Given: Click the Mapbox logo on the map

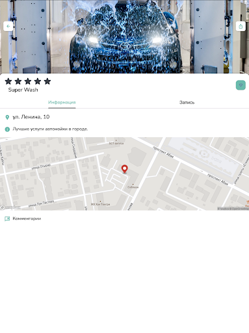Looking at the screenshot, I should pos(10,207).
